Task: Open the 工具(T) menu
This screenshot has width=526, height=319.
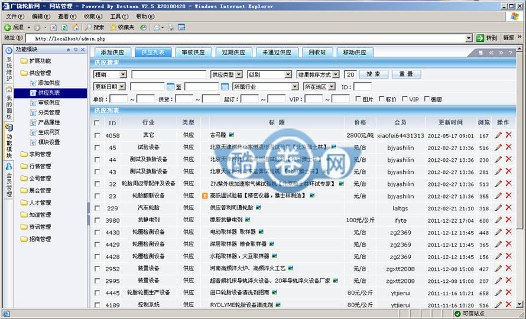Action: (x=119, y=17)
